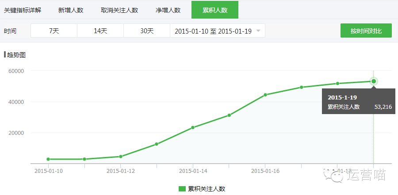The width and height of the screenshot is (398, 195).
Task: Toggle the 累积关注人数 legend label
Action: pos(207,189)
